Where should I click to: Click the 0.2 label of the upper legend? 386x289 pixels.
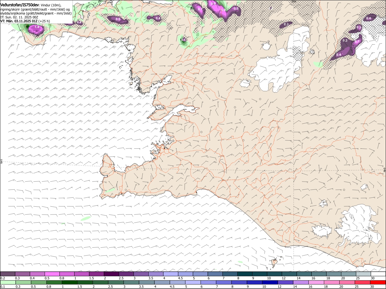(x=2, y=278)
